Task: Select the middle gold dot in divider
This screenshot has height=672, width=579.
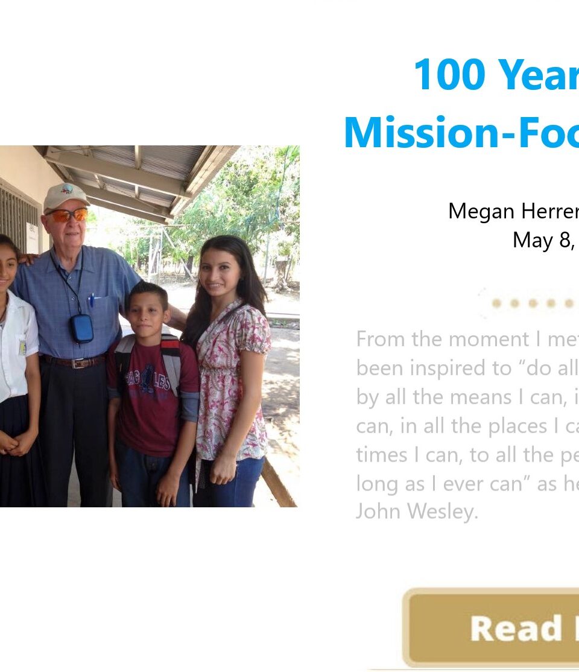Action: [533, 303]
